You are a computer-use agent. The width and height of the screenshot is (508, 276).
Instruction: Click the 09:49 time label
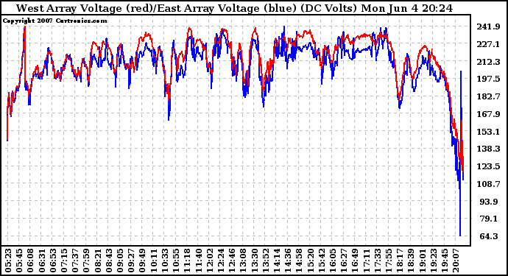coord(142,261)
